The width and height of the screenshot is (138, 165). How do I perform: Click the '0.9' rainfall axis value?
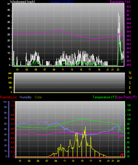coord(12,115)
